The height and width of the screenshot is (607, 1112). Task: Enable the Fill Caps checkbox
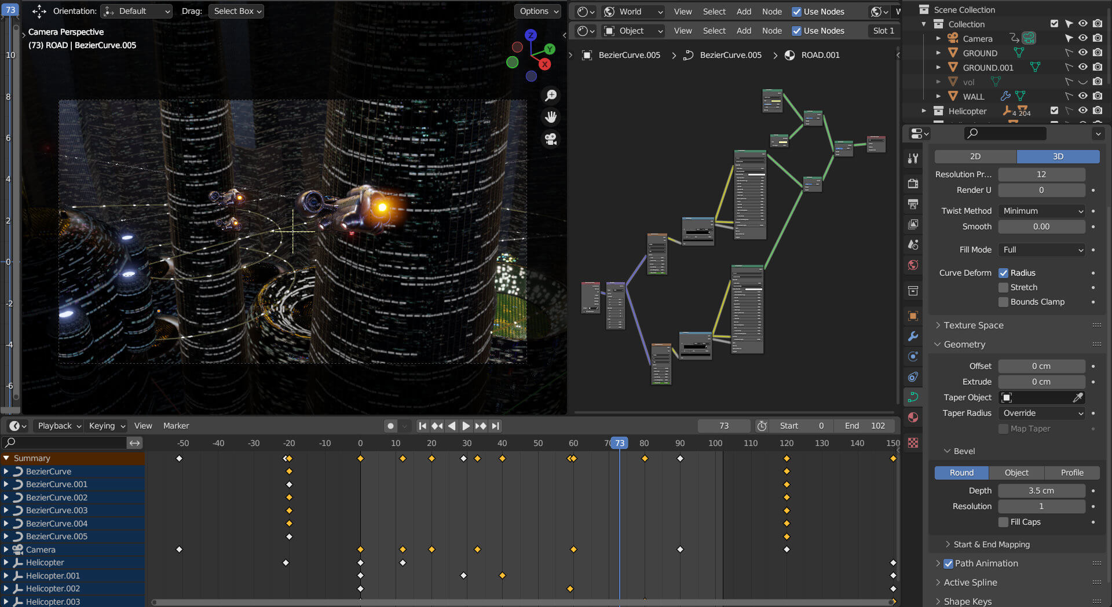1004,522
